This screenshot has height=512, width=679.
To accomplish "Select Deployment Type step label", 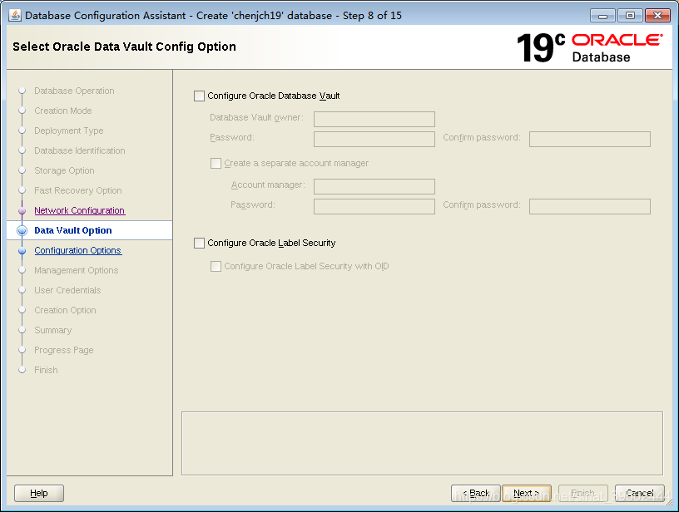I will click(x=69, y=130).
